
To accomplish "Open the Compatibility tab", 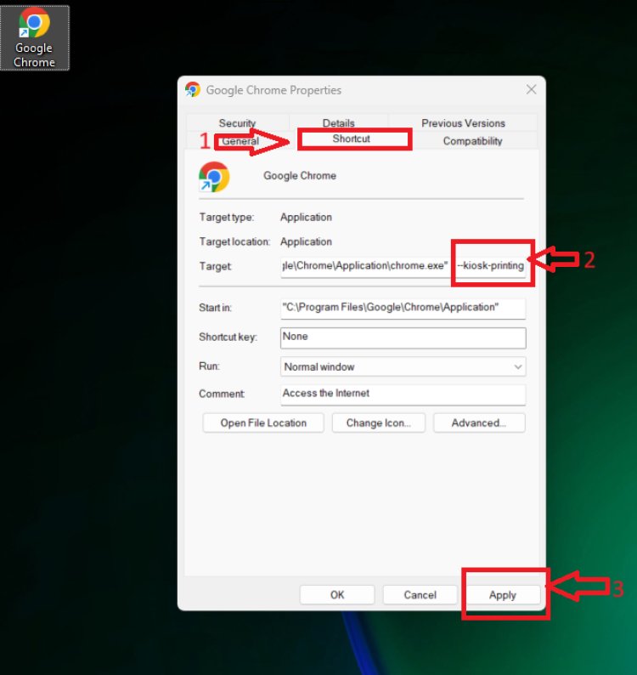I will pyautogui.click(x=473, y=141).
